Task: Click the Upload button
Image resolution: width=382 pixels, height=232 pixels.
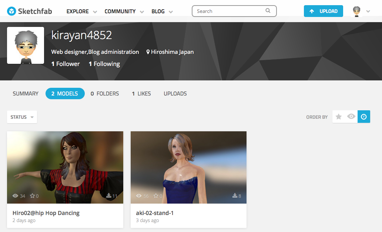Action: pos(323,11)
